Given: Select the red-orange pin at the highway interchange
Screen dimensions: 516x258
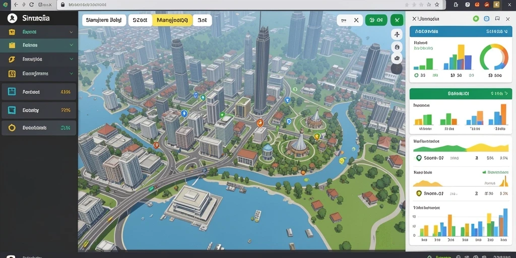Looking at the screenshot, I should [156, 145].
